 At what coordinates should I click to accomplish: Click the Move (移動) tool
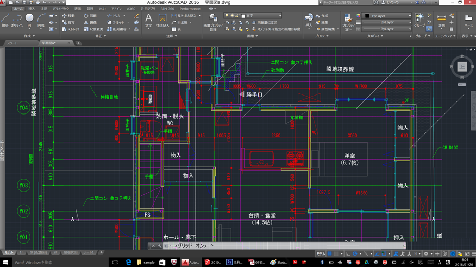(68, 16)
